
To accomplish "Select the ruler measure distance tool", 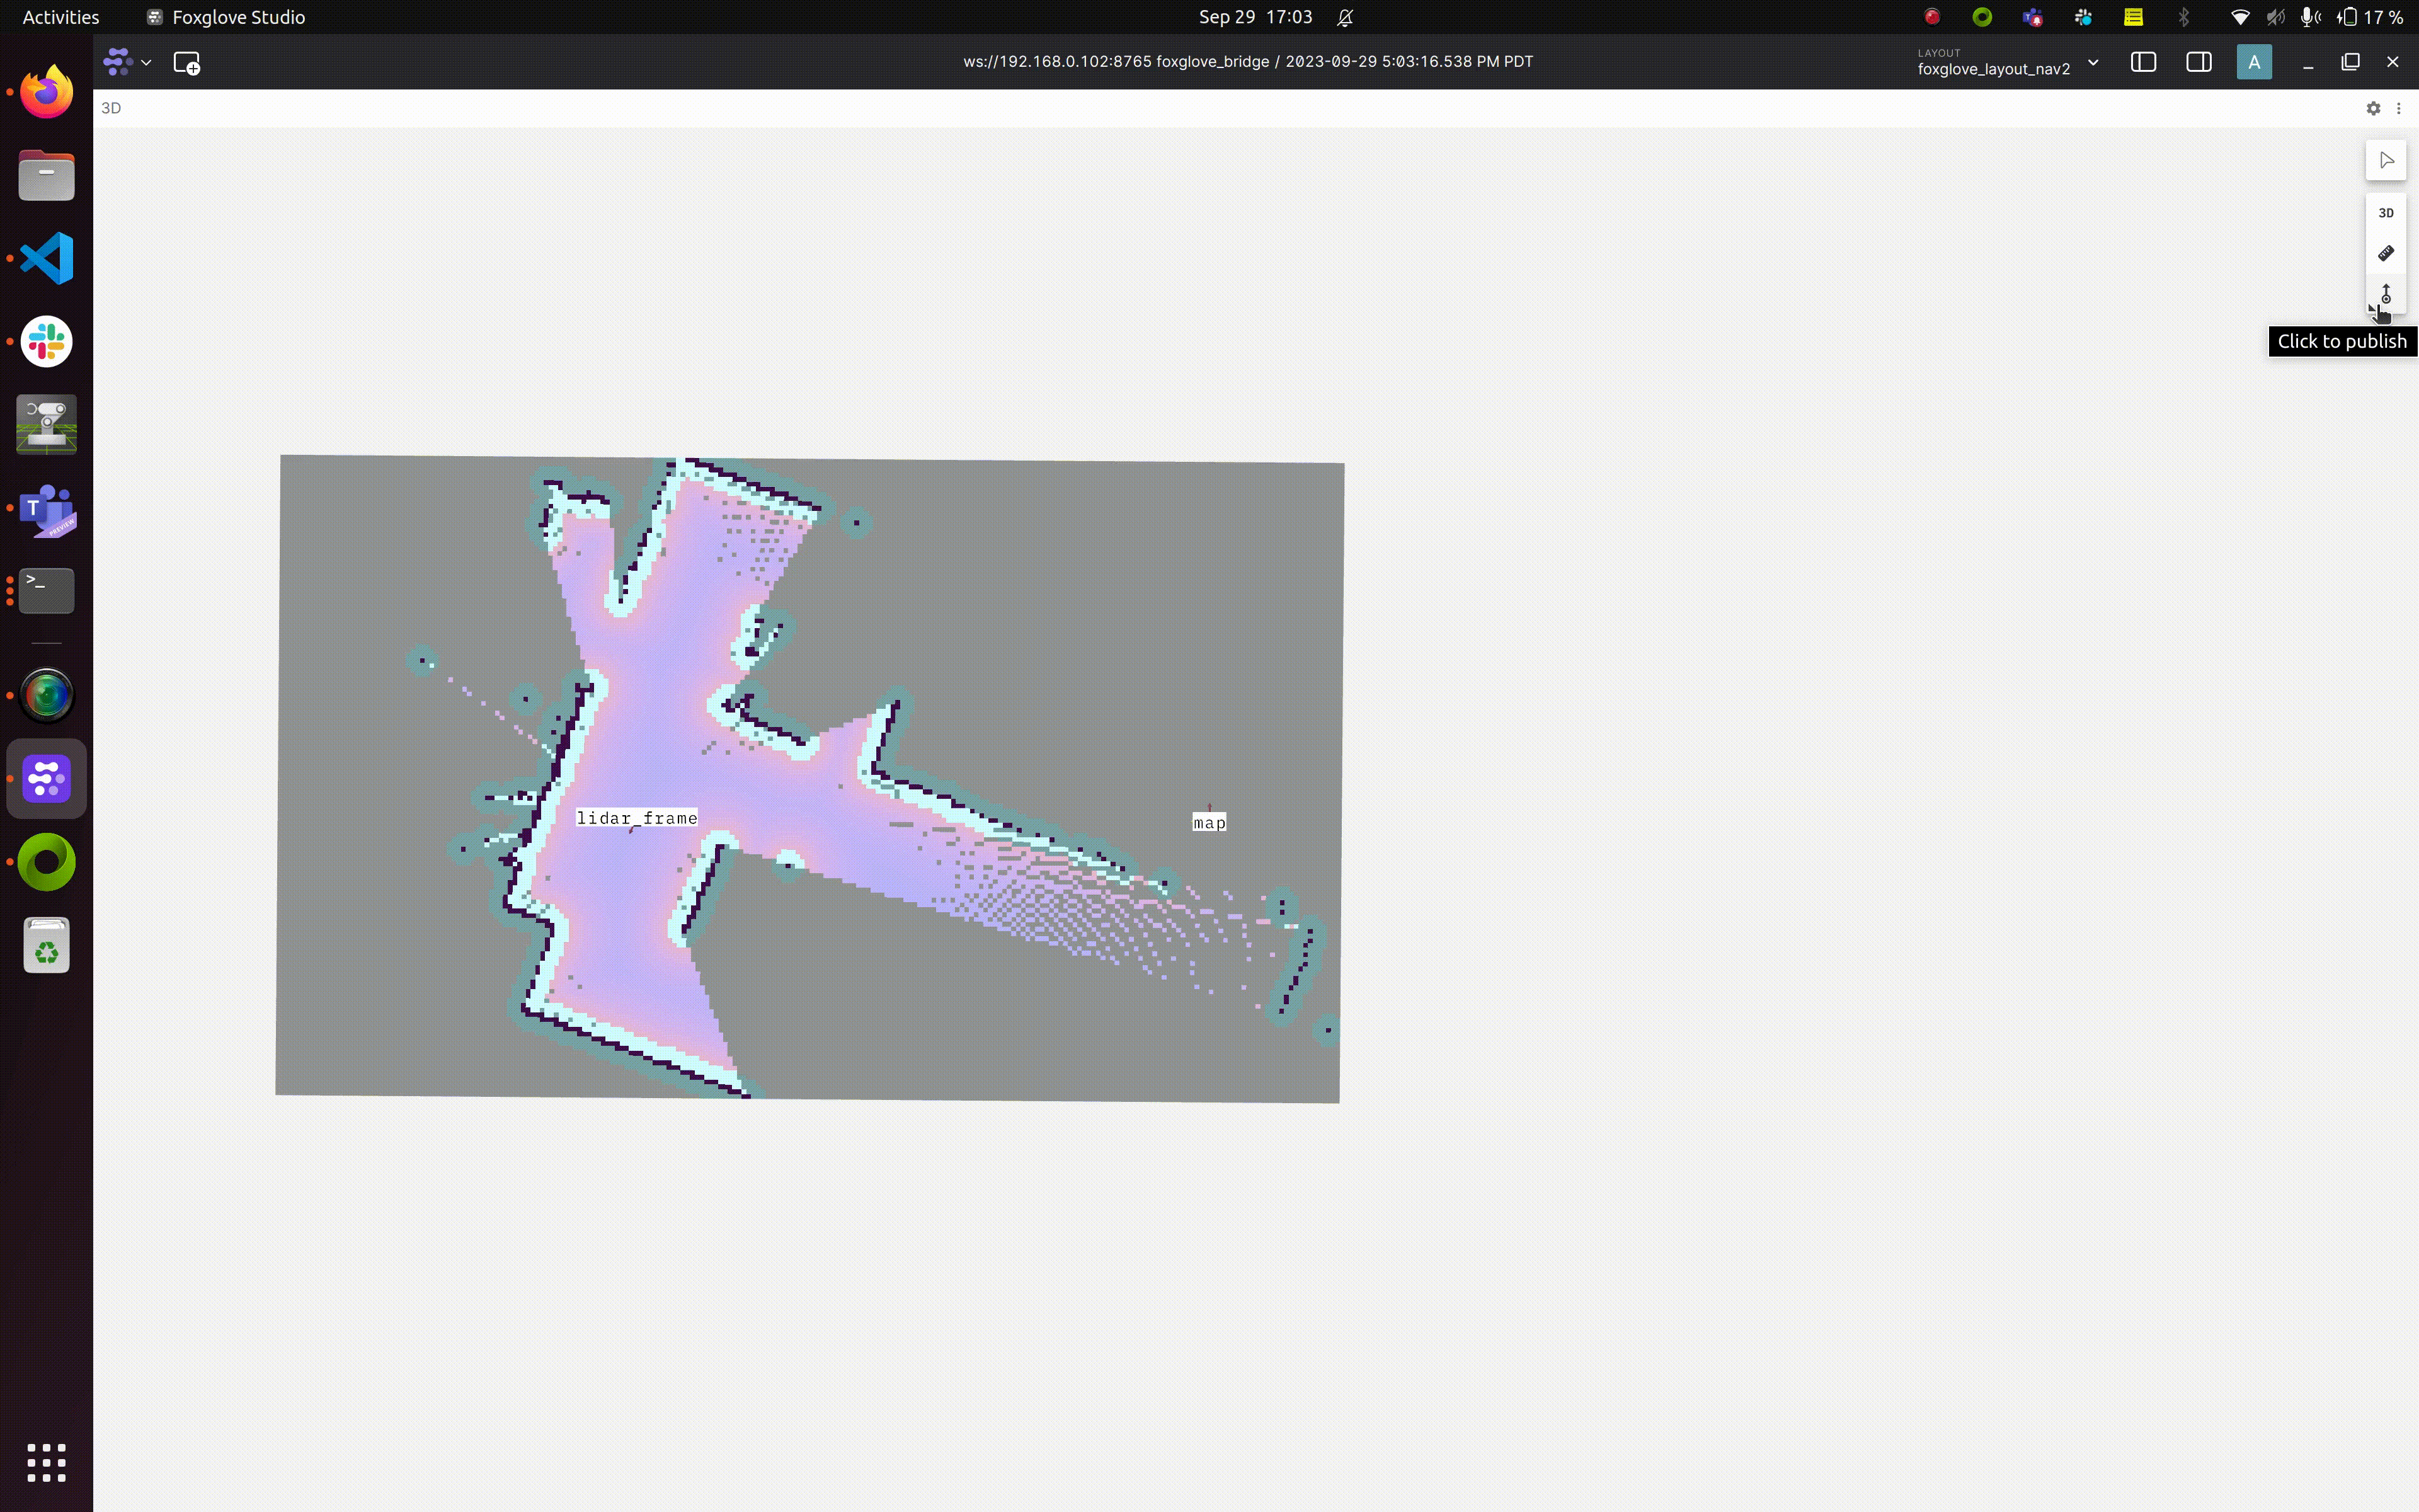I will pos(2385,253).
